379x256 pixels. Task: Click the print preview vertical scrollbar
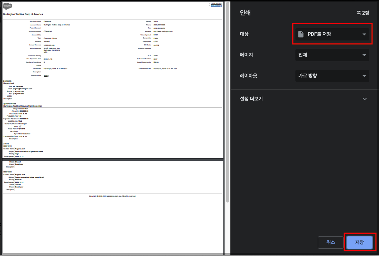coord(228,101)
